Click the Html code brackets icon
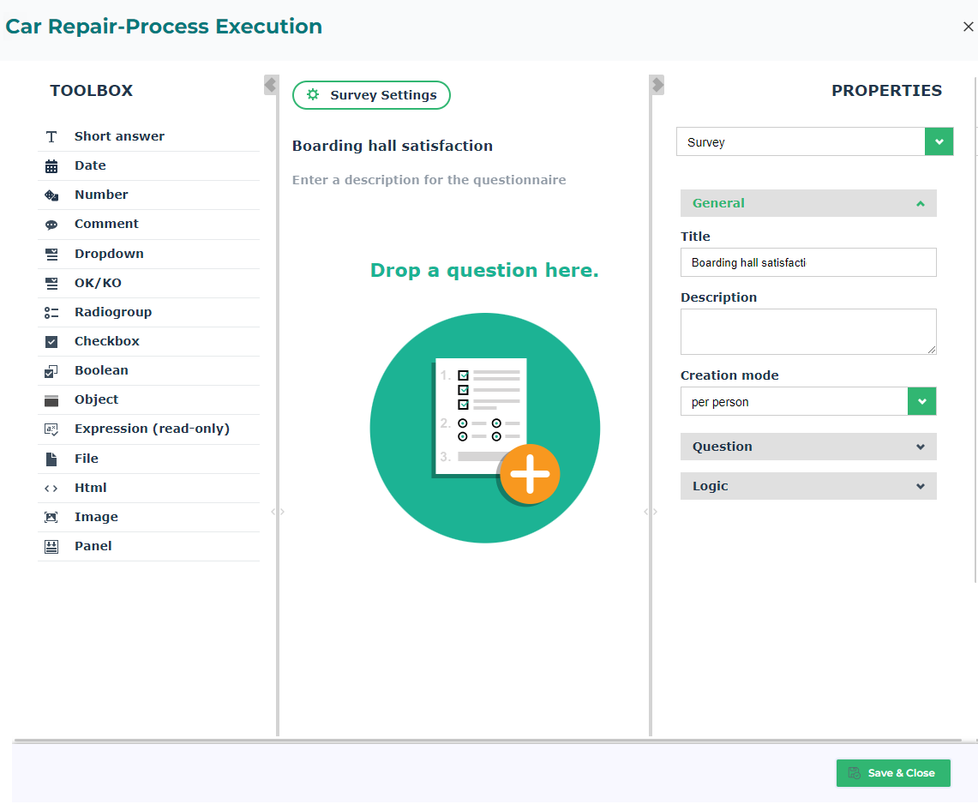Screen dimensions: 978x804 coord(51,489)
